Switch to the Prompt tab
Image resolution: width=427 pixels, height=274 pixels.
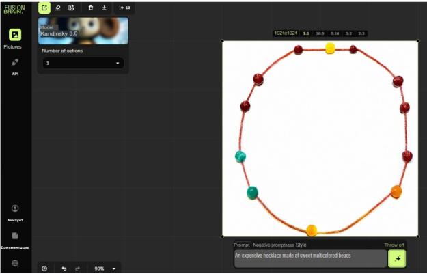242,245
